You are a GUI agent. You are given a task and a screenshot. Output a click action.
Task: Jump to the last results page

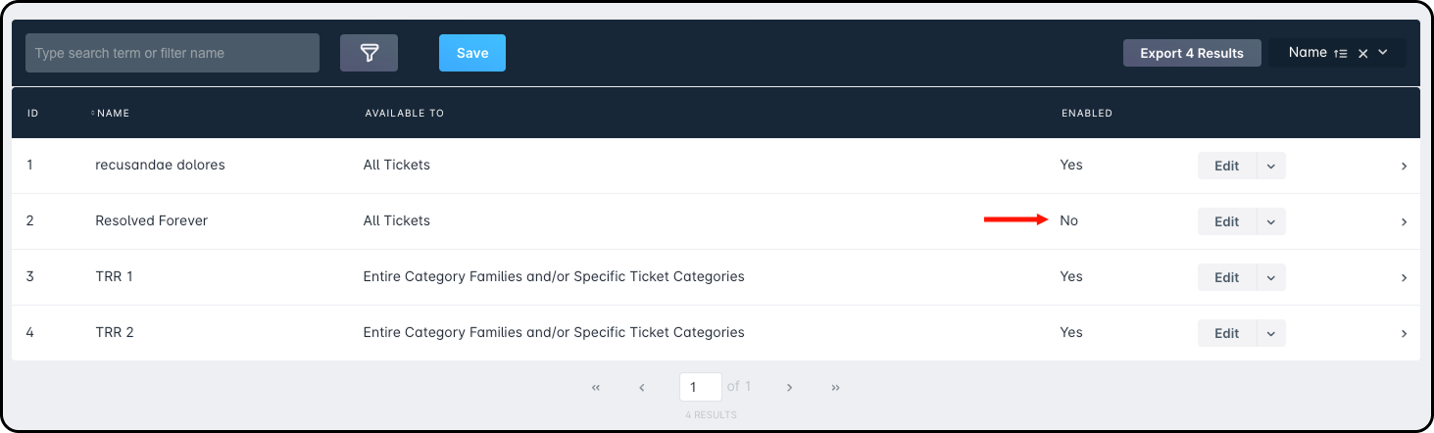pyautogui.click(x=835, y=388)
